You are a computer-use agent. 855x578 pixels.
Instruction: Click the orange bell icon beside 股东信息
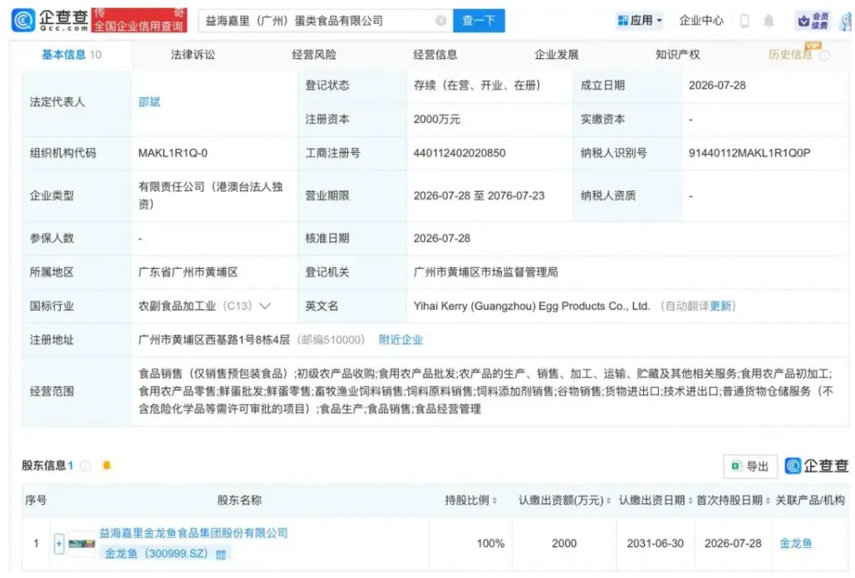click(107, 465)
